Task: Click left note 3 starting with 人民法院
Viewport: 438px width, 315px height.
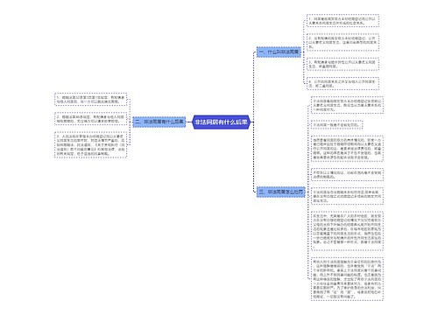Action: (91, 145)
